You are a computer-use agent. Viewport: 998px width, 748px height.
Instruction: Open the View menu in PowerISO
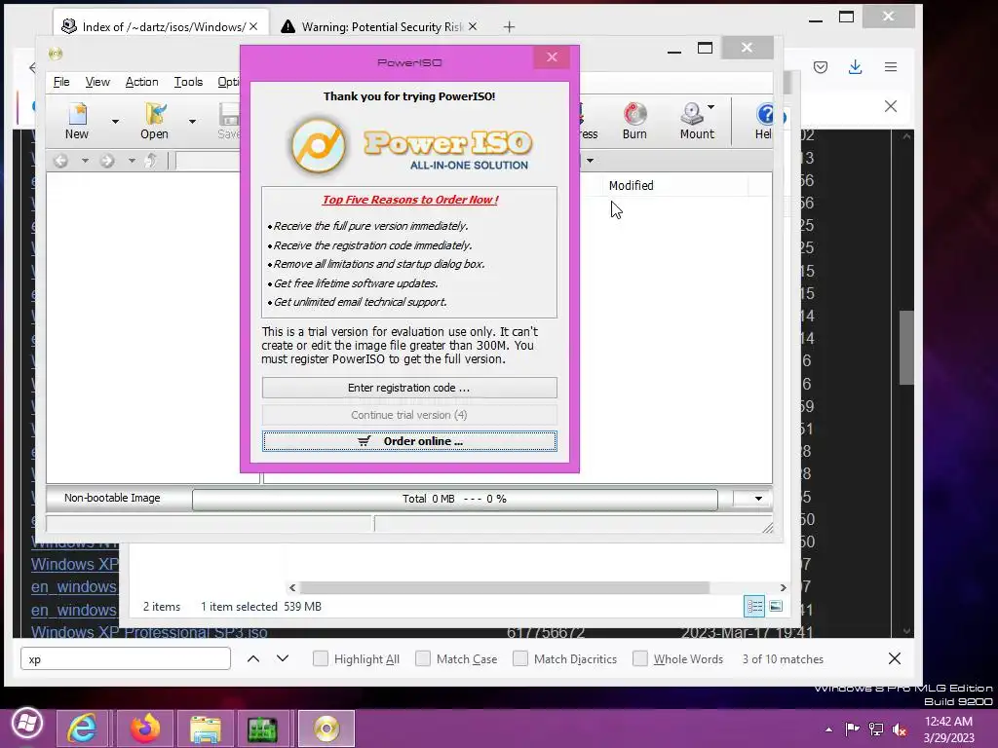pyautogui.click(x=97, y=82)
